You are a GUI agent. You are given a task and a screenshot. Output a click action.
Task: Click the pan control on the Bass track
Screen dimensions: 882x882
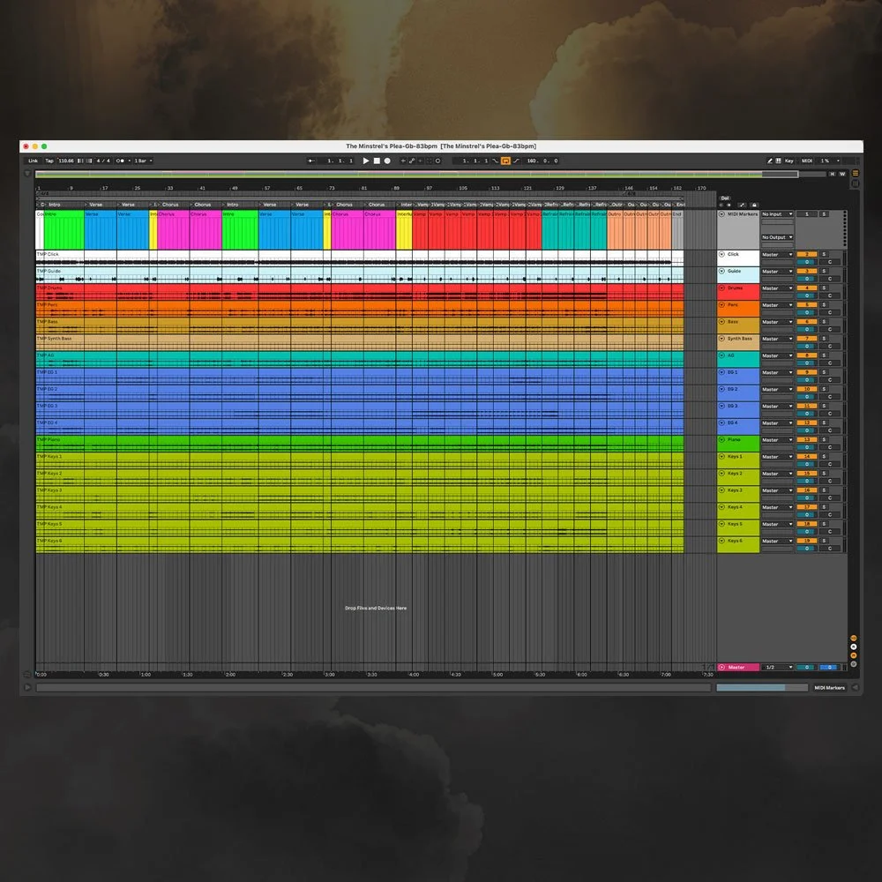coord(807,327)
